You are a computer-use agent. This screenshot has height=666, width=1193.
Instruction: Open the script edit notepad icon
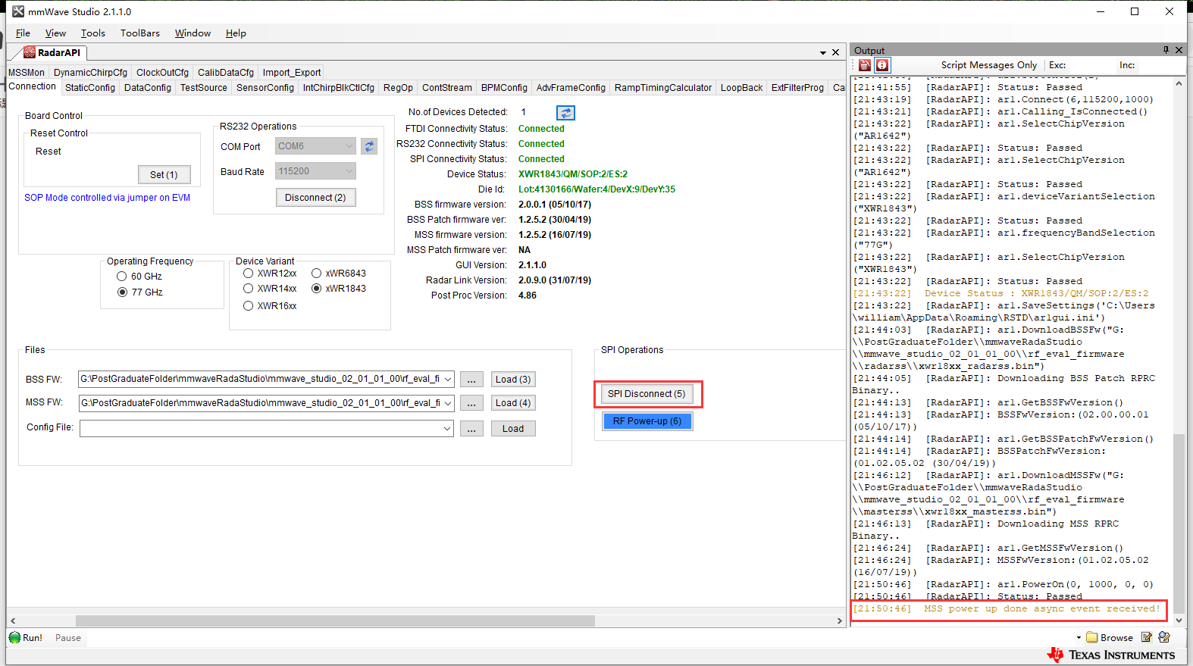tap(1147, 637)
